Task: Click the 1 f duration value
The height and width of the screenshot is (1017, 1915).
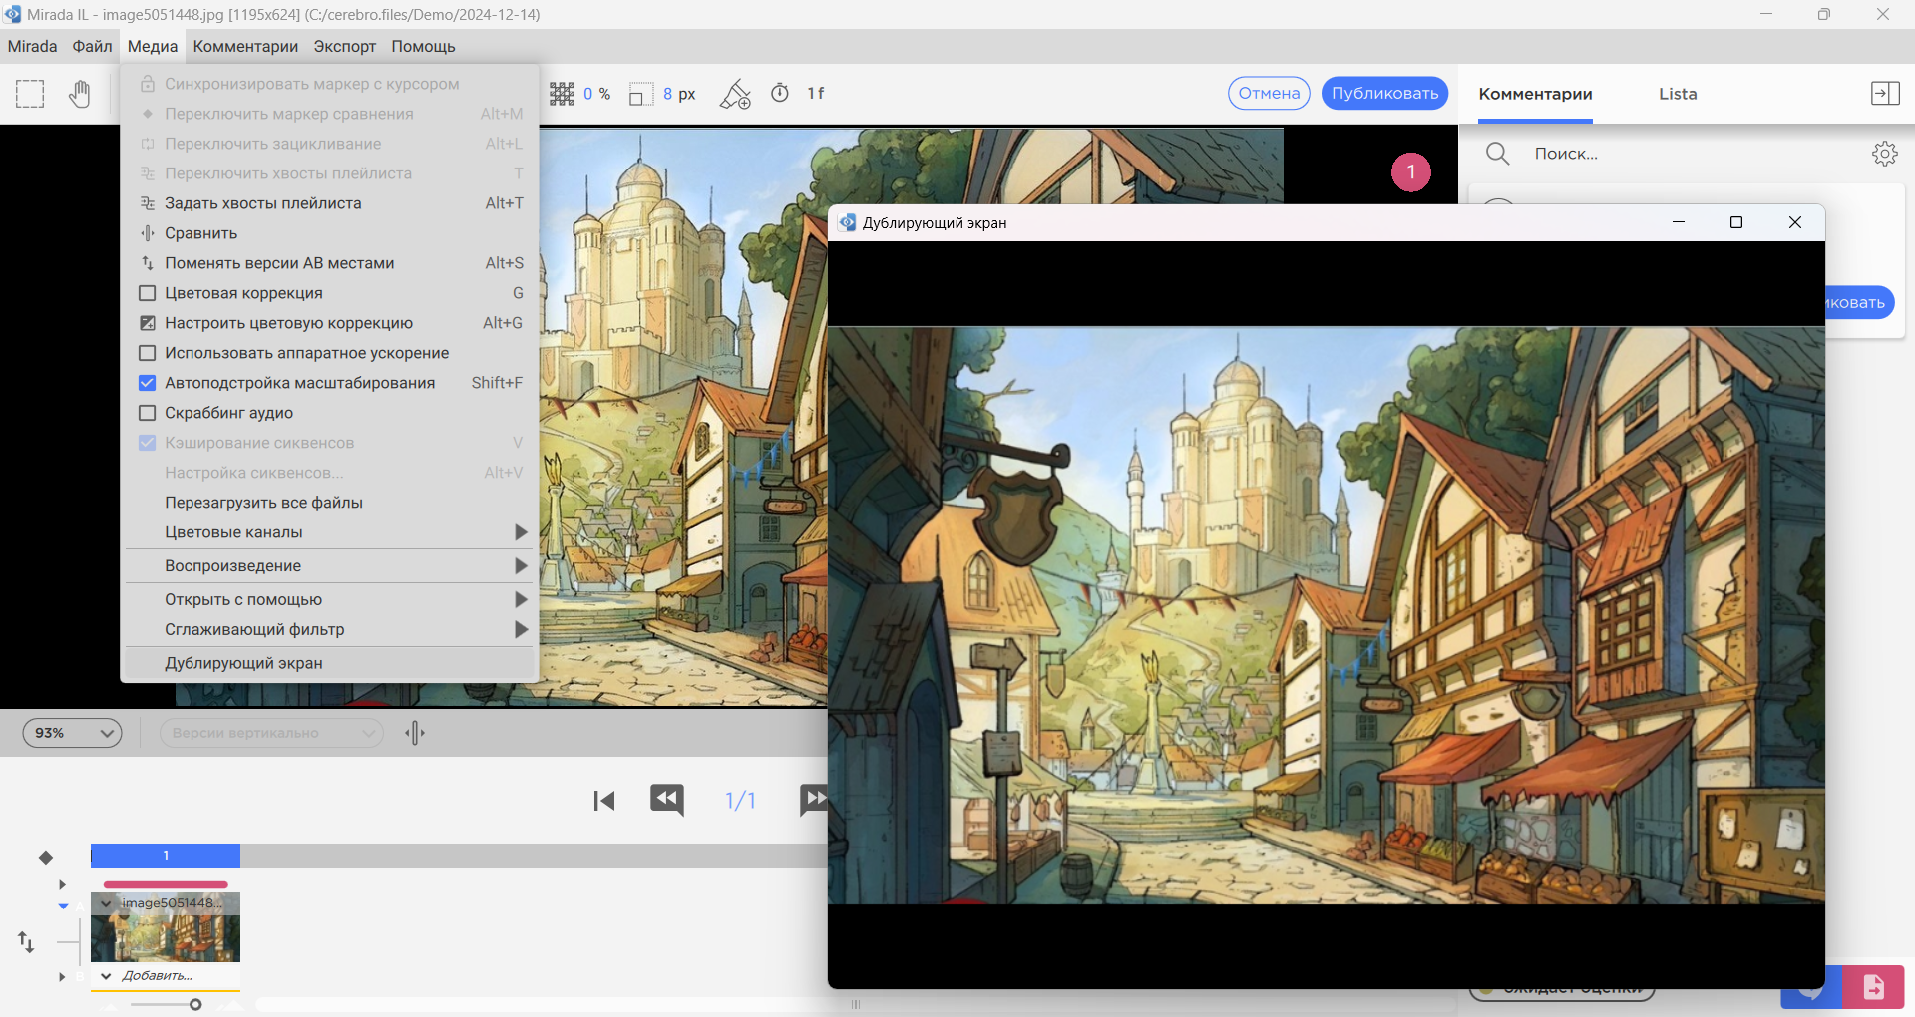Action: pos(816,93)
